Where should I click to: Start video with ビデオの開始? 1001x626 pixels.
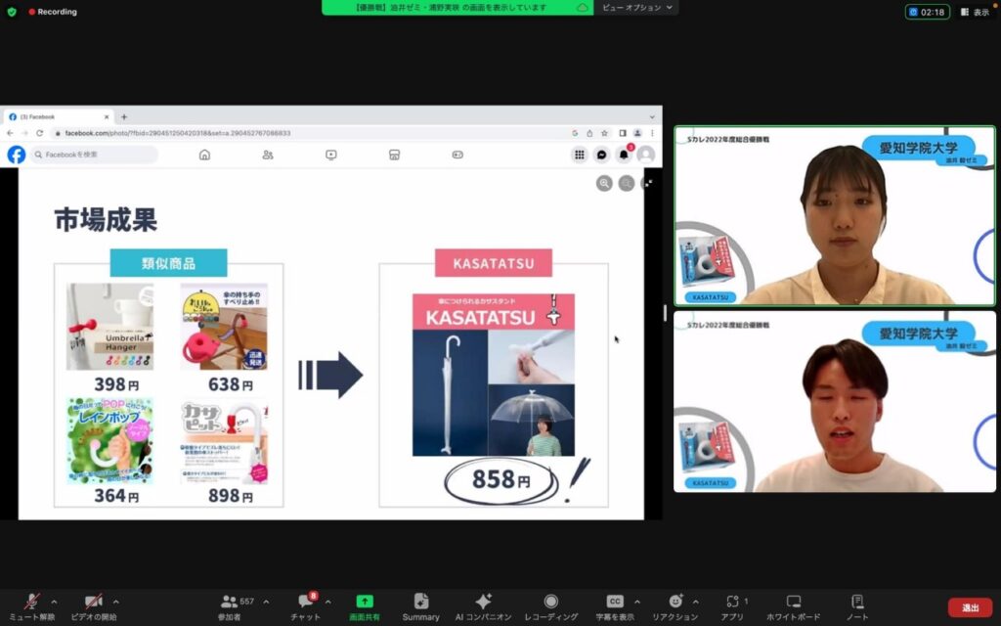click(93, 606)
